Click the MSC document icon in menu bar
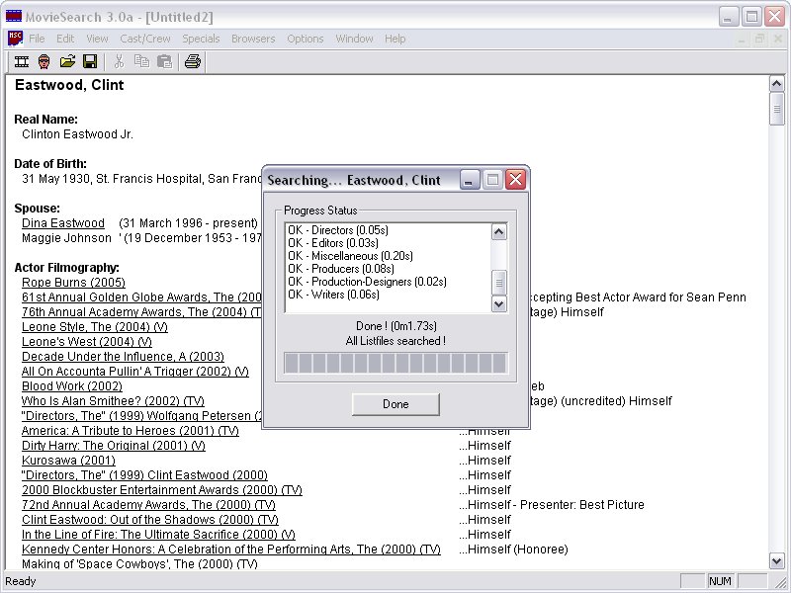The height and width of the screenshot is (593, 791). (x=15, y=39)
